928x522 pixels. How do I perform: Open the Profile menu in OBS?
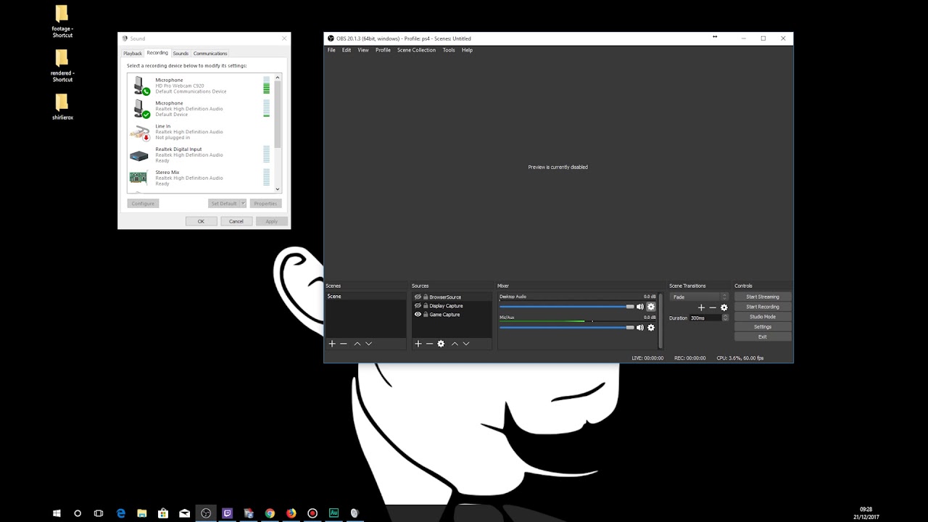383,50
